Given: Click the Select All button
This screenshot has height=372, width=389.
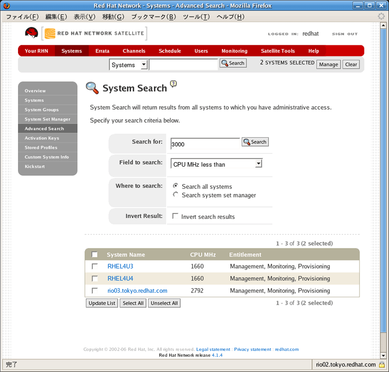Looking at the screenshot, I should (x=133, y=303).
